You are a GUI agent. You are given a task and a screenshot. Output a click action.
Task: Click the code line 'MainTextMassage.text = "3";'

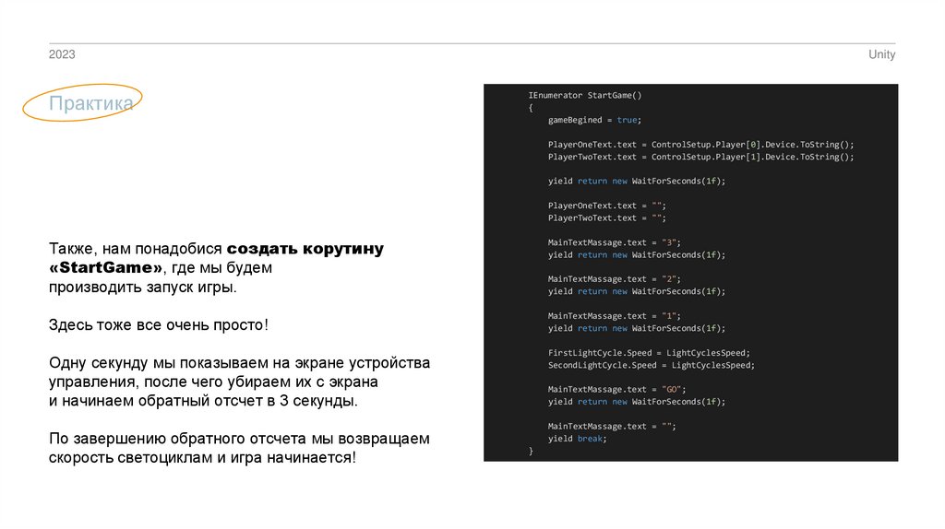pos(614,242)
